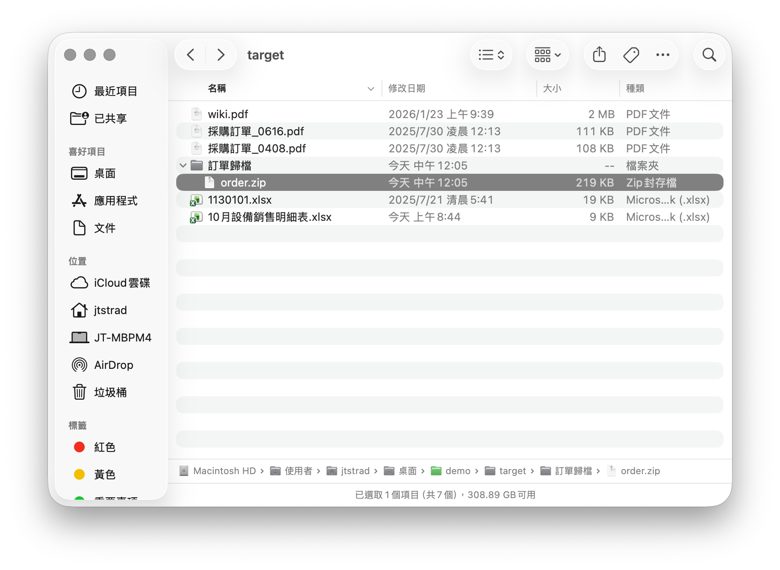The image size is (780, 570).
Task: Open the list view mode dropdown
Action: (x=491, y=55)
